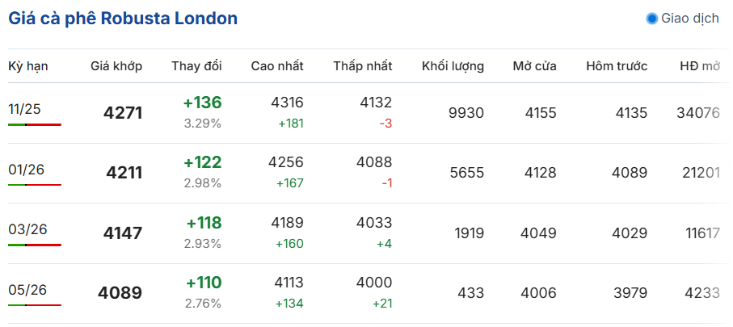Click the Hôm trước column header
The height and width of the screenshot is (327, 733).
(617, 66)
